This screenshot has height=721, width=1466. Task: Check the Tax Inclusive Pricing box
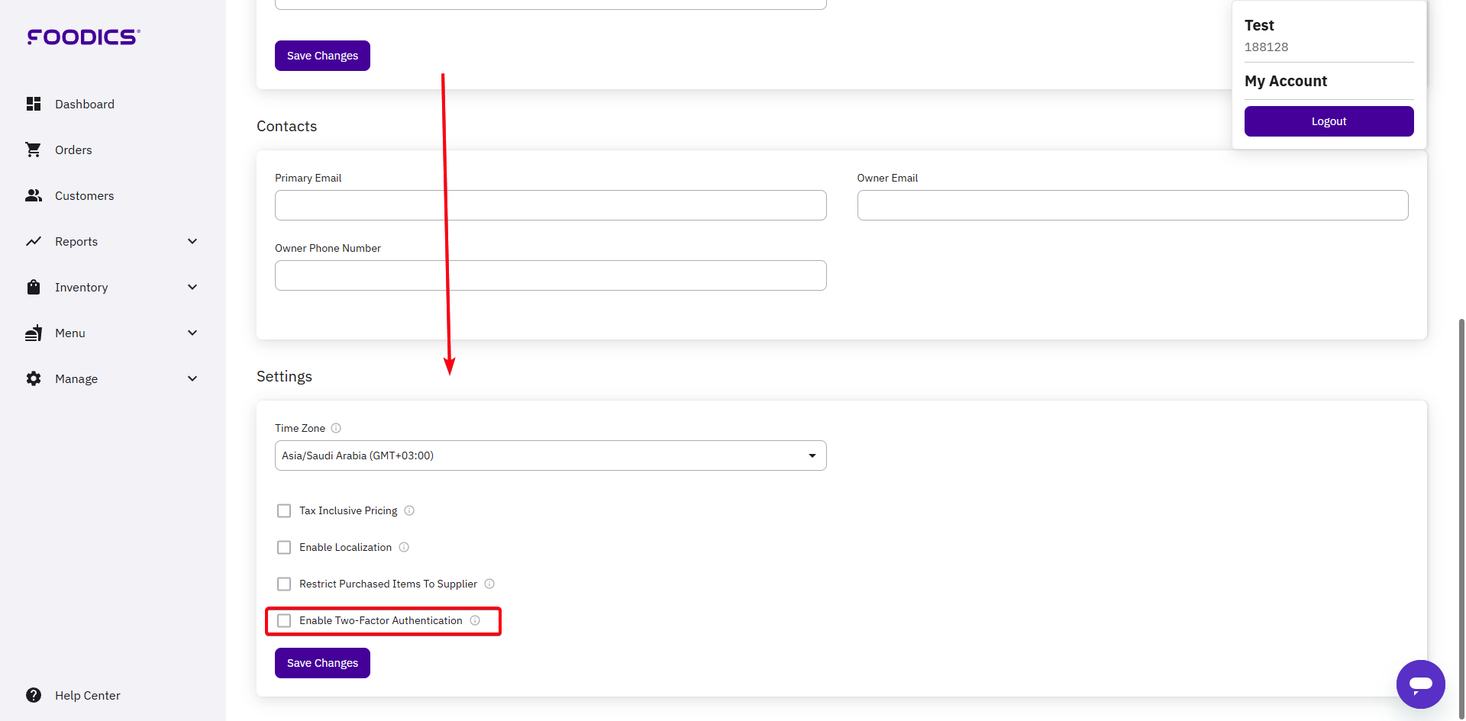pyautogui.click(x=284, y=510)
